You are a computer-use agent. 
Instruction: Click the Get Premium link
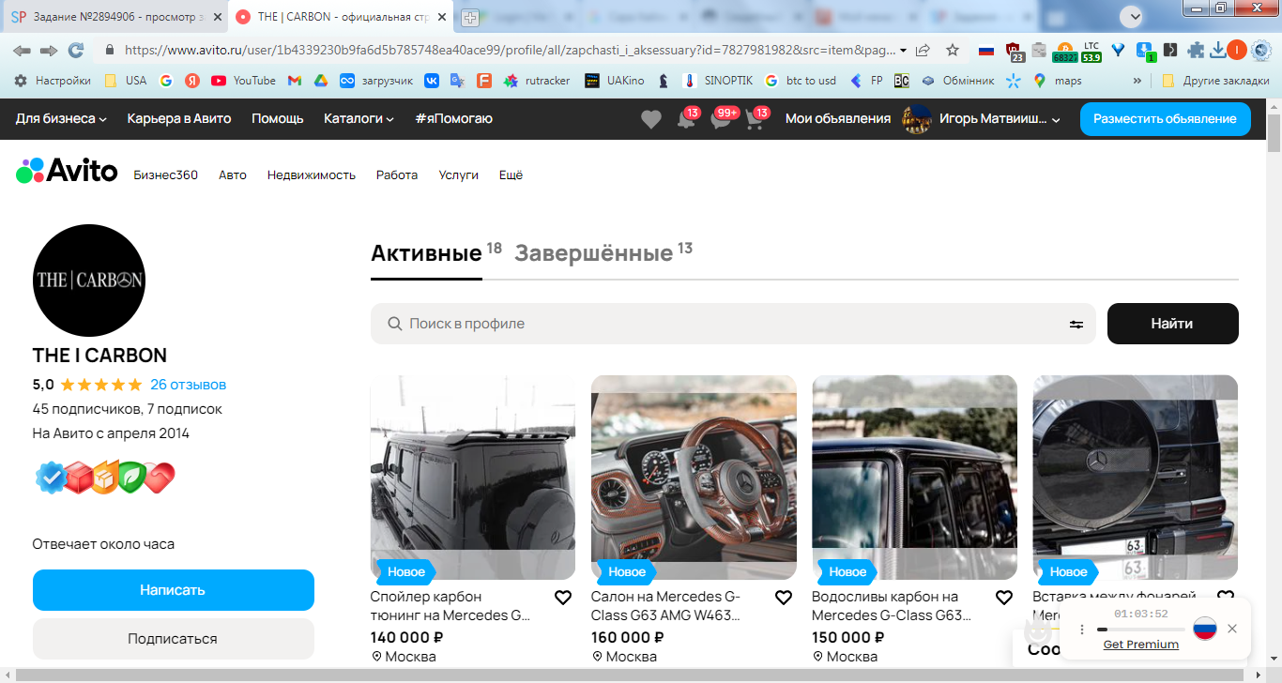(1141, 645)
